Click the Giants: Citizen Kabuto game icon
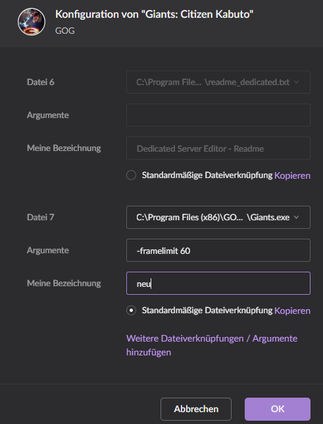 pyautogui.click(x=32, y=22)
